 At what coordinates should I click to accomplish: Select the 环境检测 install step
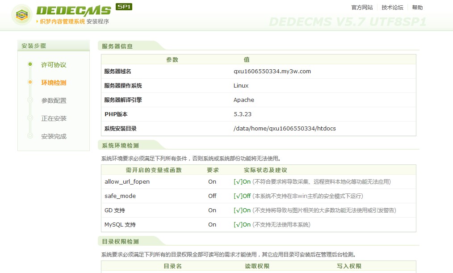54,83
